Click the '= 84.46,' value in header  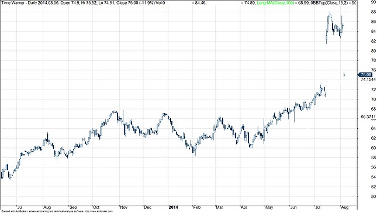[x=199, y=3]
